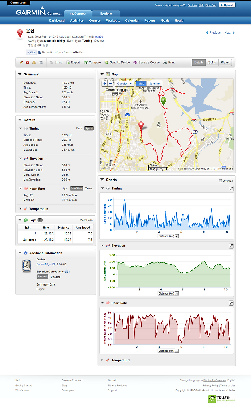Image resolution: width=251 pixels, height=411 pixels.
Task: Open the Garmin Edge 500 device link
Action: (46, 264)
